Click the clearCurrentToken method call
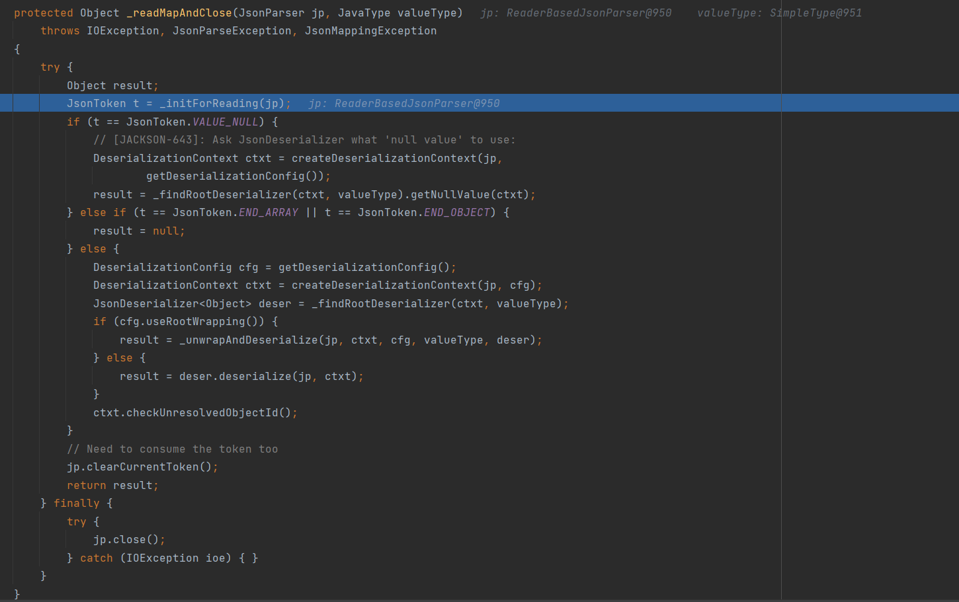The width and height of the screenshot is (959, 602). (149, 467)
